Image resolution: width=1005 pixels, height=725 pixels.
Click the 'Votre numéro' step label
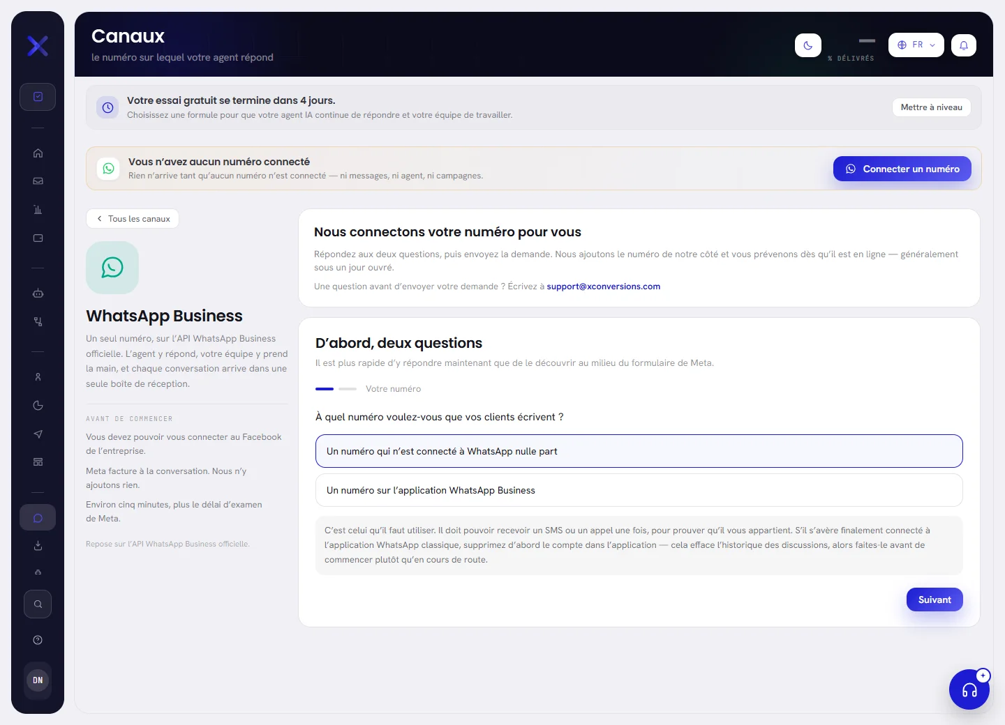click(x=393, y=389)
